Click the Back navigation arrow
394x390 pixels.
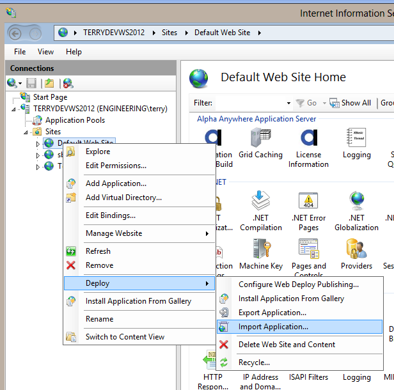[15, 33]
